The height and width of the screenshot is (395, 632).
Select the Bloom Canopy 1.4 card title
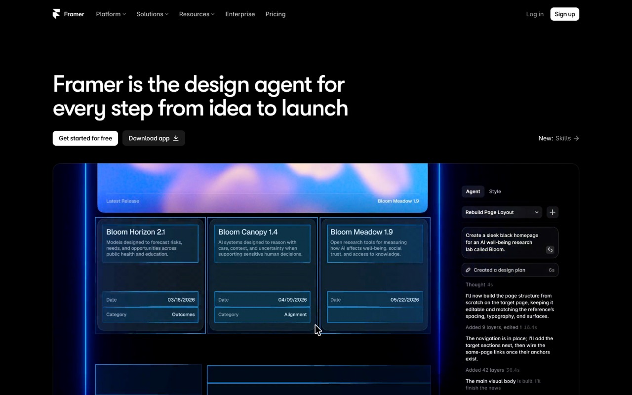[x=248, y=232]
